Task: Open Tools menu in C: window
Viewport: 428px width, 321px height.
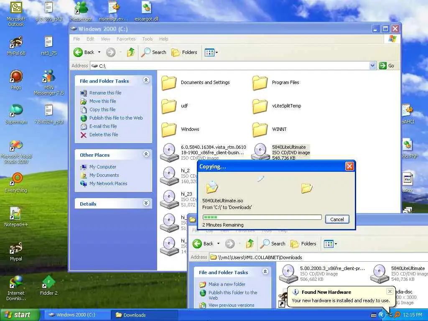Action: (148, 39)
